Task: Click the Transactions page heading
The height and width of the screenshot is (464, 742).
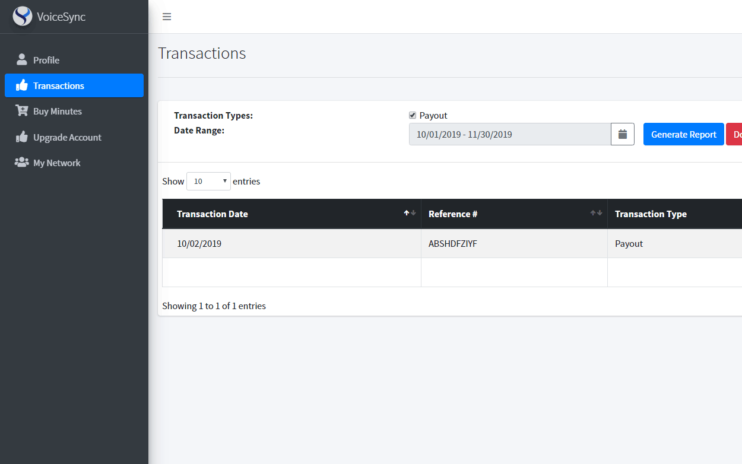Action: [x=202, y=53]
